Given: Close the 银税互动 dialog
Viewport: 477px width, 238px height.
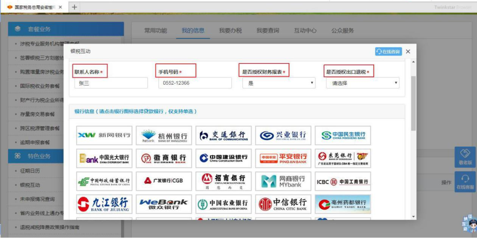Looking at the screenshot, I should (x=408, y=52).
